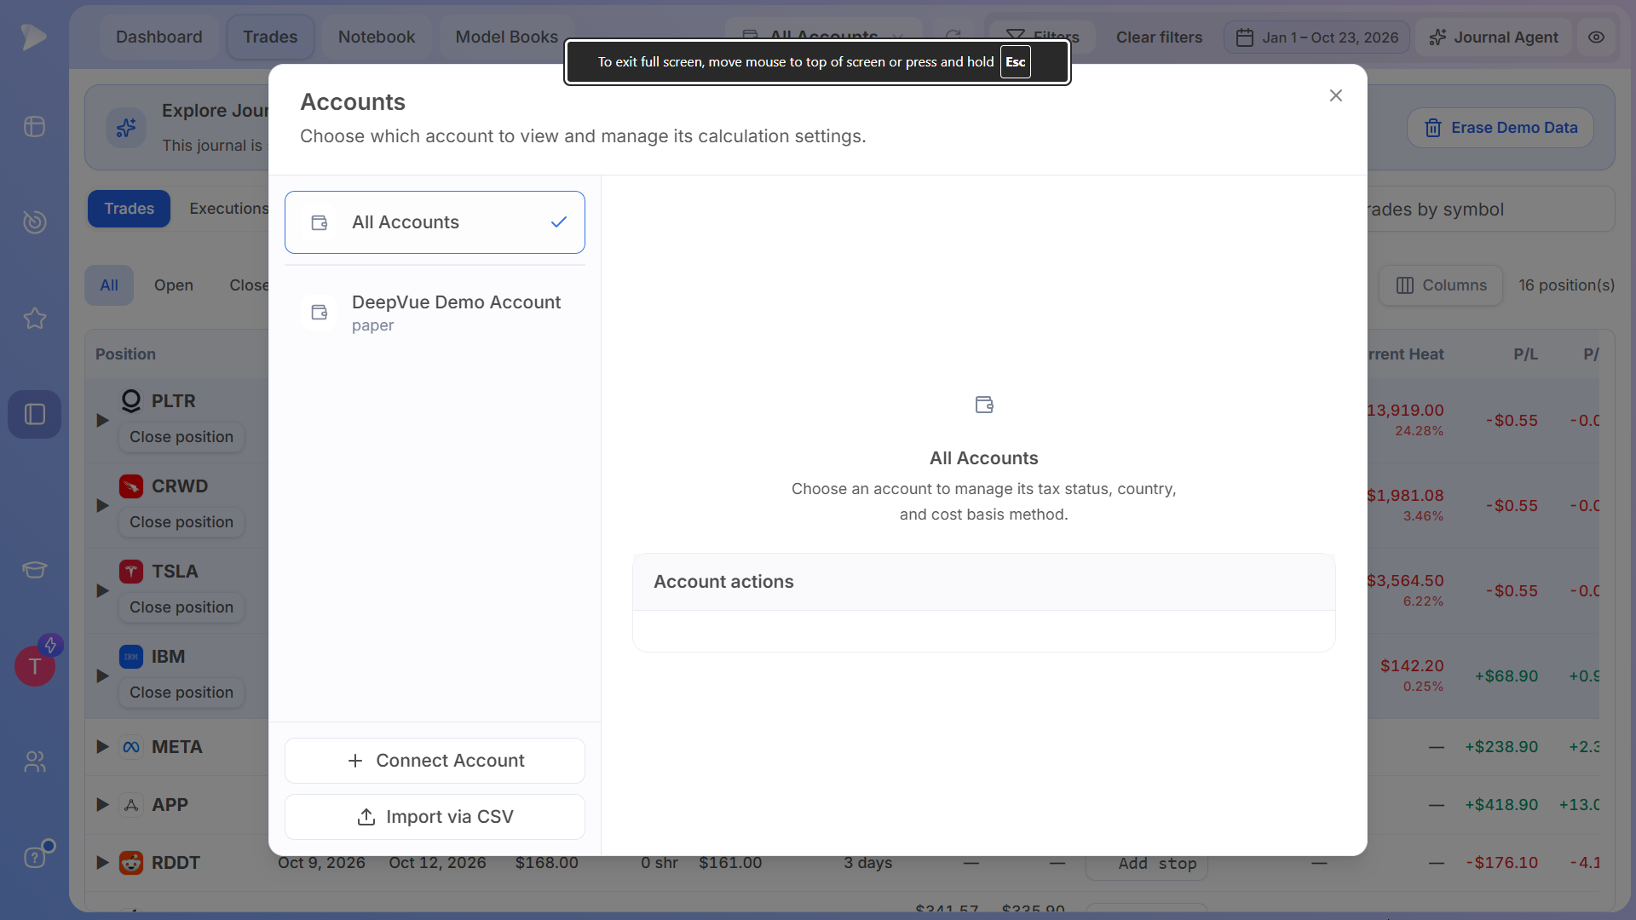1636x920 pixels.
Task: Open the help question mark icon
Action: 34,857
